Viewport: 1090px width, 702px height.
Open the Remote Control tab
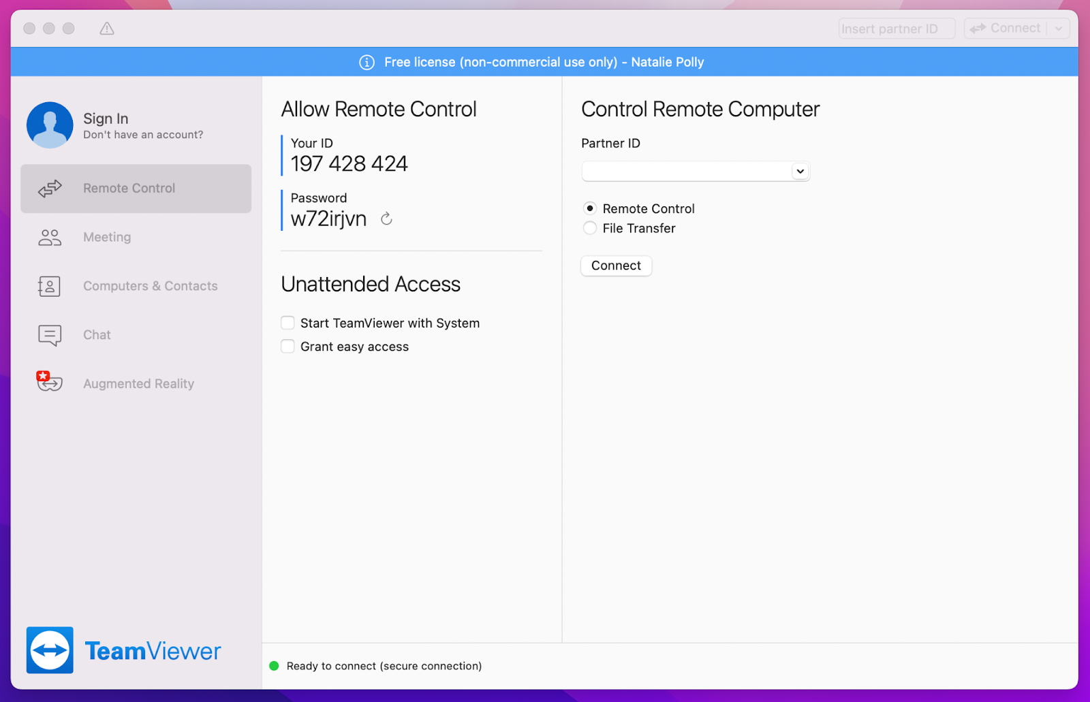click(136, 189)
